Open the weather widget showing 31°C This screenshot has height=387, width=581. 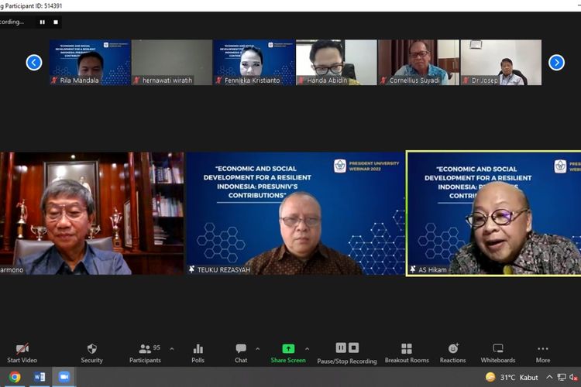(512, 378)
